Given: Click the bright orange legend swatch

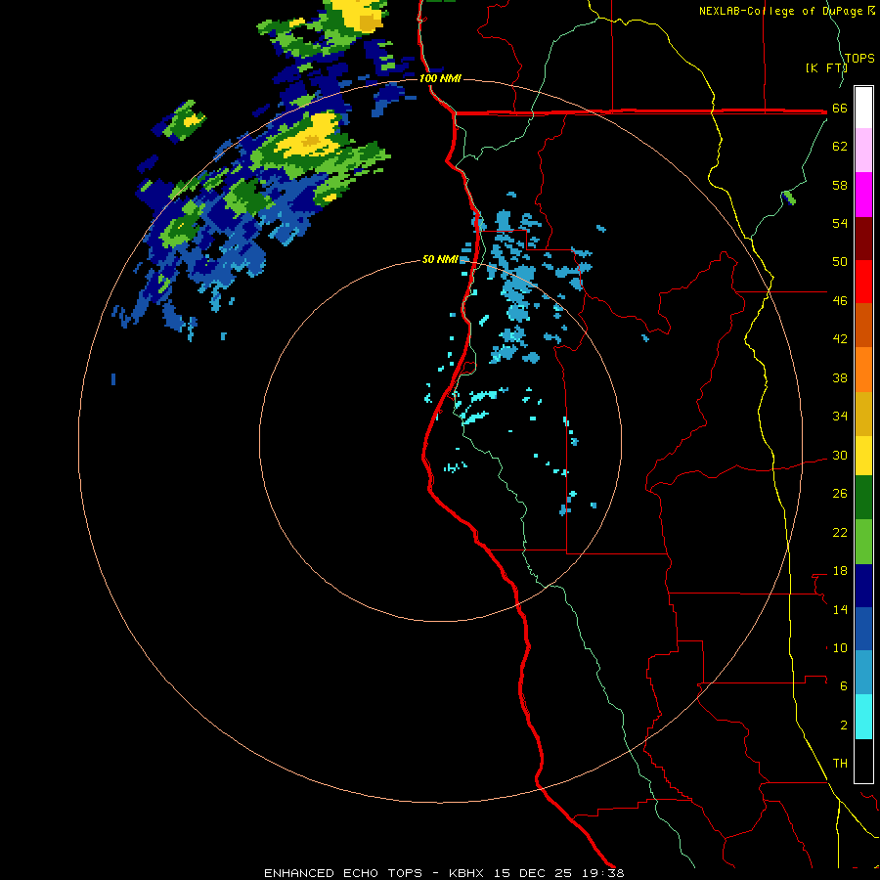Looking at the screenshot, I should pos(863,370).
